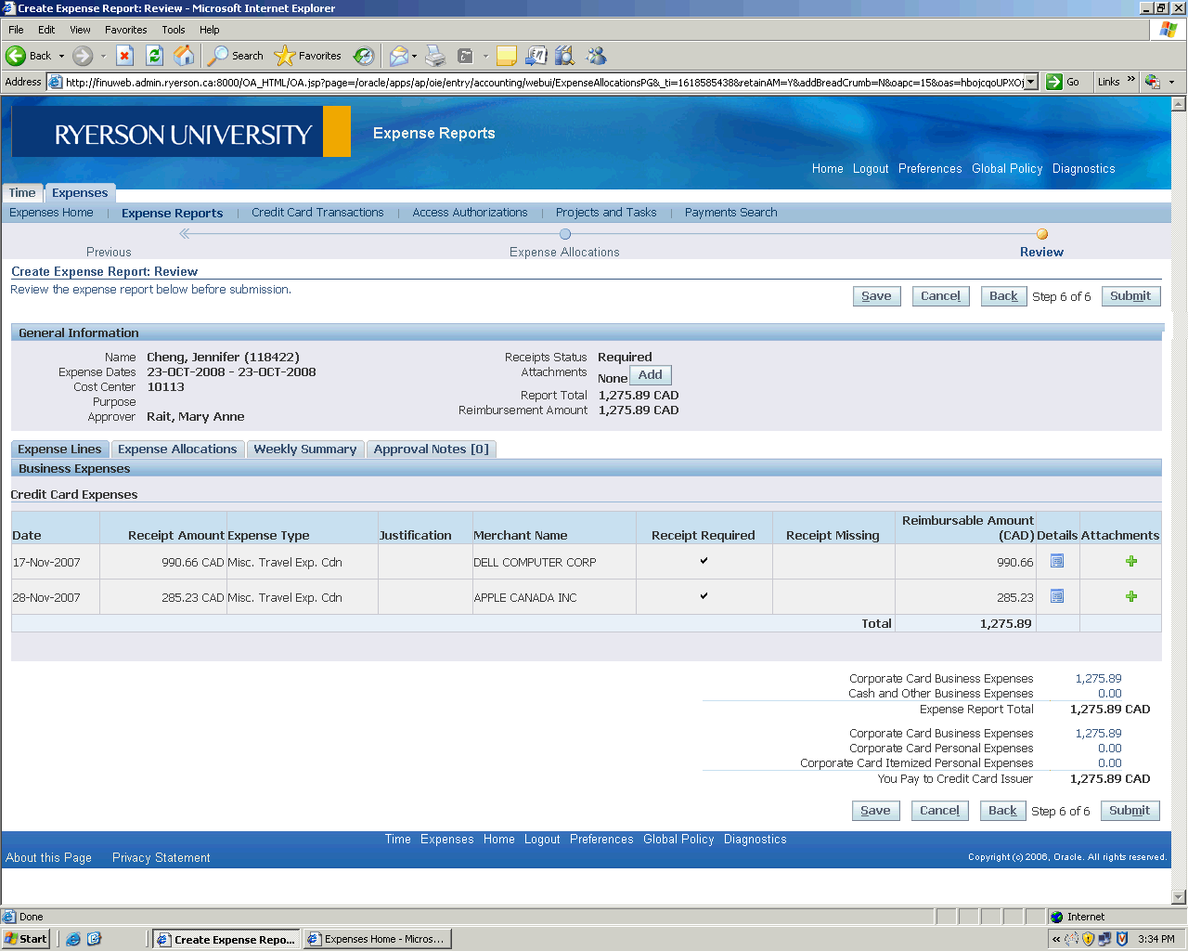
Task: Click the browser Refresh toolbar icon
Action: [155, 56]
